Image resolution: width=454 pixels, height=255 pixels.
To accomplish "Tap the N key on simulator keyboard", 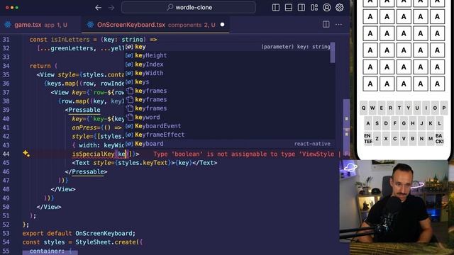I will coord(421,139).
